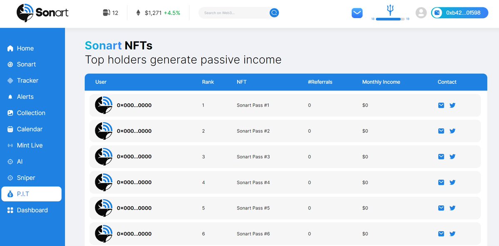The width and height of the screenshot is (499, 246).
Task: Open the Collection page
Action: 32,113
